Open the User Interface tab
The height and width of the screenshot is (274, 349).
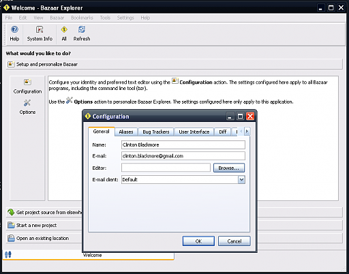pyautogui.click(x=194, y=132)
